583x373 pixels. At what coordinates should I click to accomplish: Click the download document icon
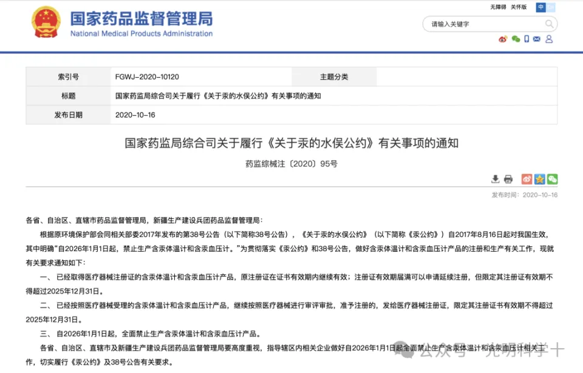click(x=496, y=180)
